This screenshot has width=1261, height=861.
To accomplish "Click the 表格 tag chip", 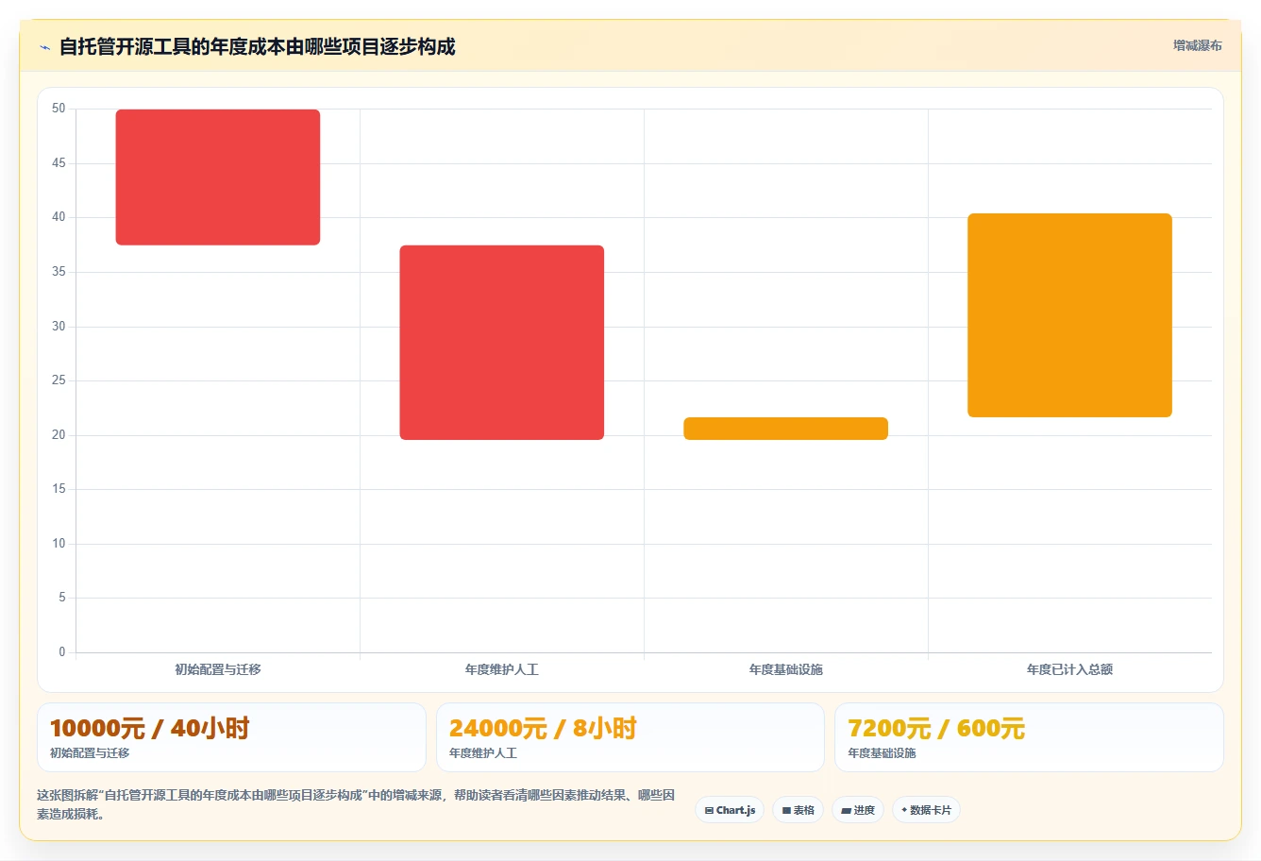I will (x=798, y=810).
